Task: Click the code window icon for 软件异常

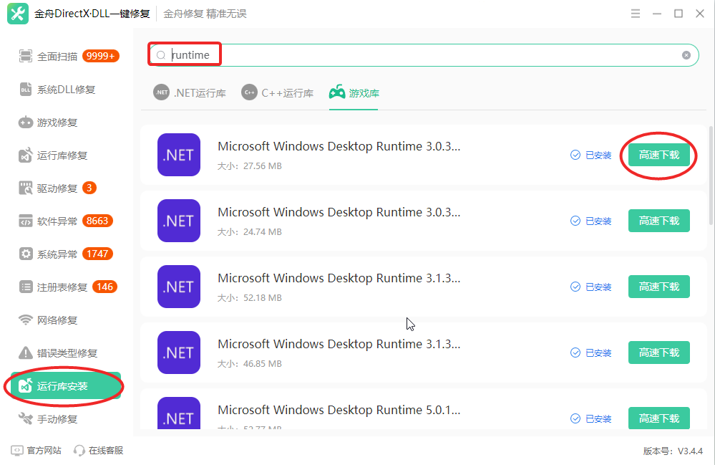Action: pos(26,221)
